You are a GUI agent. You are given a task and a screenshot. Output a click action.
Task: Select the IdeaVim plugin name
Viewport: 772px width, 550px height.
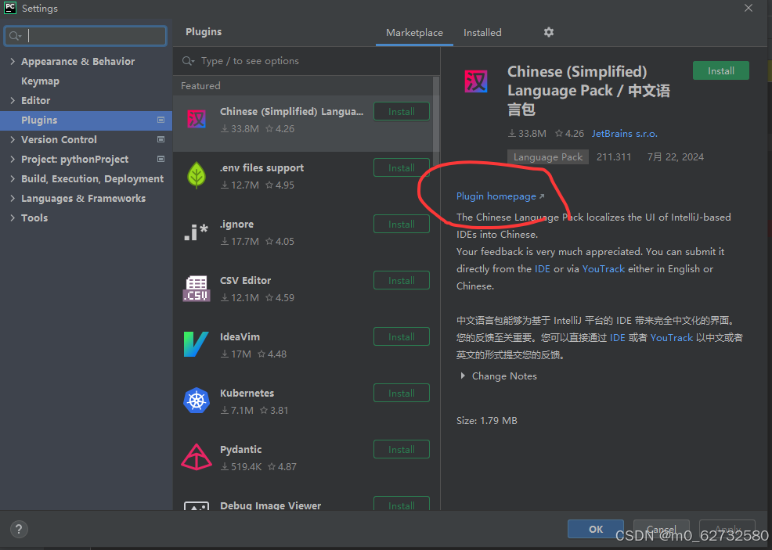(240, 337)
